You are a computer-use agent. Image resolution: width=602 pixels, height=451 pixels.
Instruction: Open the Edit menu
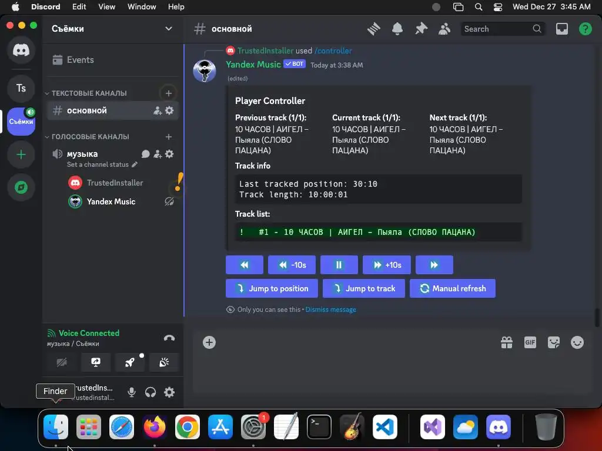(x=79, y=7)
